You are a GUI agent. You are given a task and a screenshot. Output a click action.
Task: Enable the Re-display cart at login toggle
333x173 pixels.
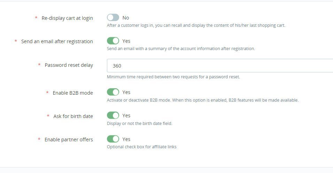pyautogui.click(x=113, y=18)
